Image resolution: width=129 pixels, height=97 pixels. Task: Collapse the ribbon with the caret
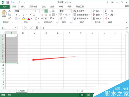point(126,23)
